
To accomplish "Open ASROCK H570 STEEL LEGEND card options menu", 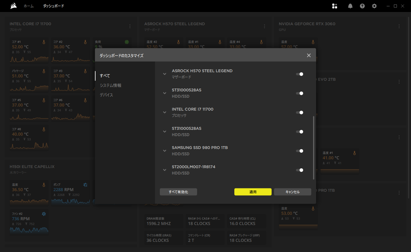I will pyautogui.click(x=264, y=26).
